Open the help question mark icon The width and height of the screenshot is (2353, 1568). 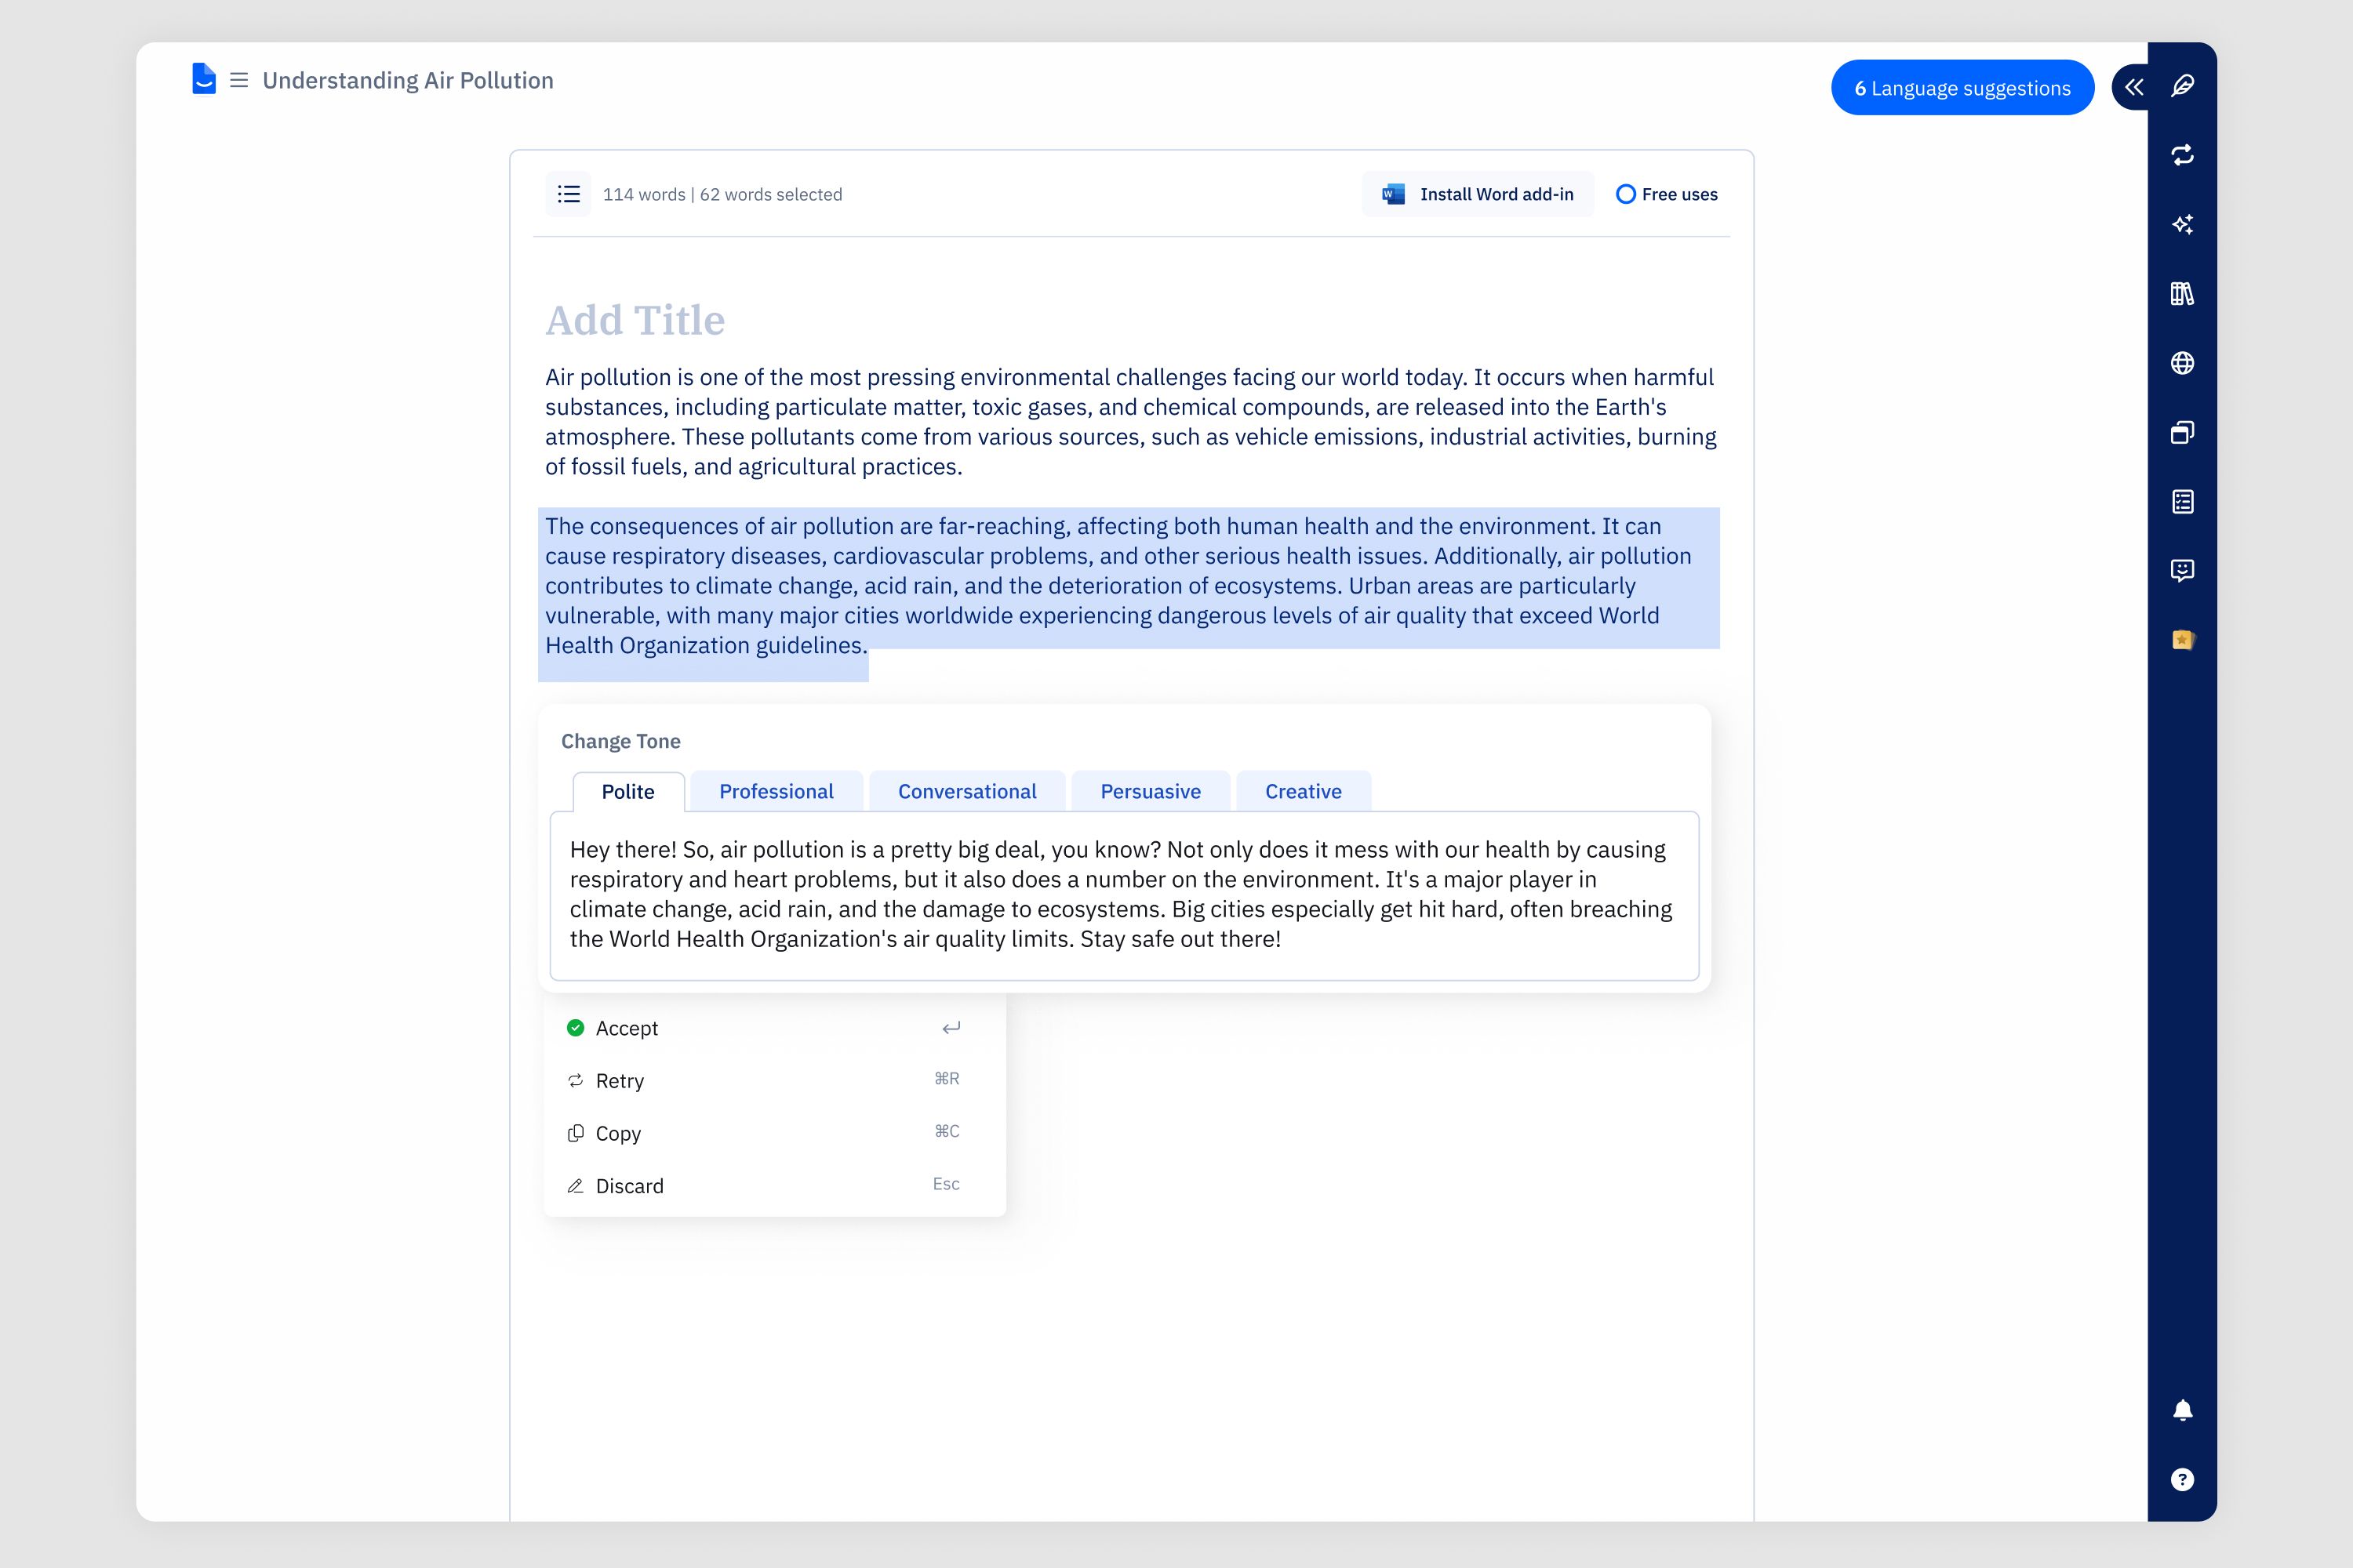coord(2182,1479)
